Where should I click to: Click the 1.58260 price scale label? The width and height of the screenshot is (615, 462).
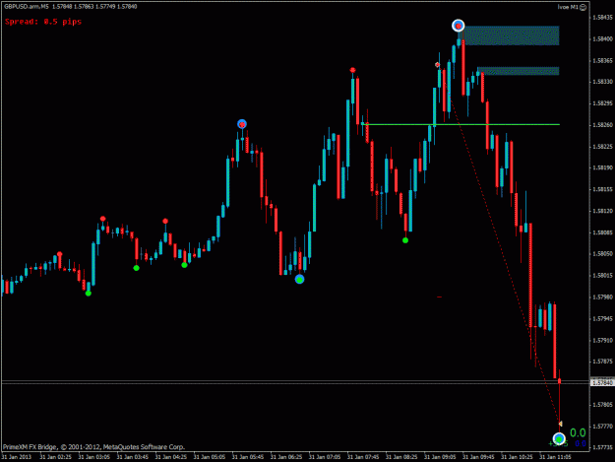click(x=602, y=125)
